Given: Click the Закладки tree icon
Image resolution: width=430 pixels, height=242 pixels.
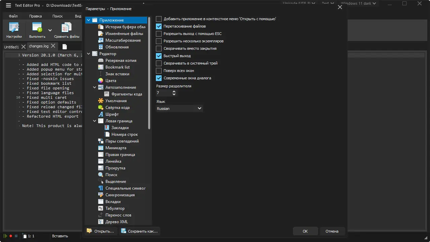Looking at the screenshot, I should (x=106, y=128).
